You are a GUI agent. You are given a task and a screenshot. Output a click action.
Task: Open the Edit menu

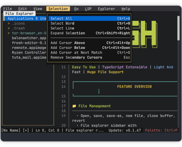22,9
